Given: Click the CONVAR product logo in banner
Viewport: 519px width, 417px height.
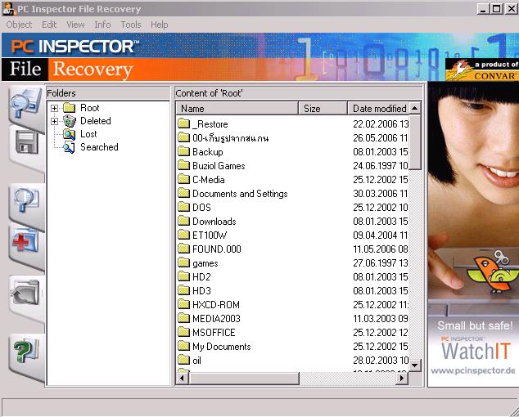Looking at the screenshot, I should coord(482,69).
